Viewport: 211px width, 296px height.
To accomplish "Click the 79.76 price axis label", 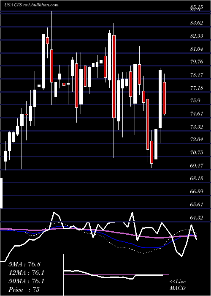I will [197, 62].
